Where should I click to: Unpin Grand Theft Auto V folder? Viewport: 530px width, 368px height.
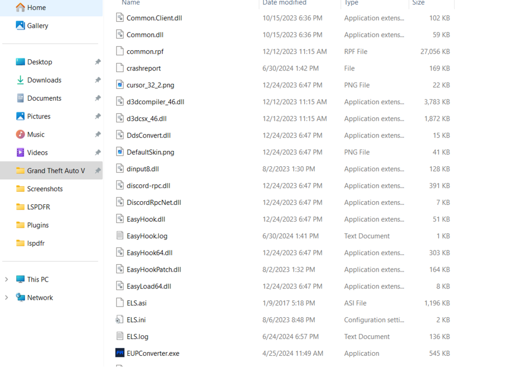(x=98, y=170)
